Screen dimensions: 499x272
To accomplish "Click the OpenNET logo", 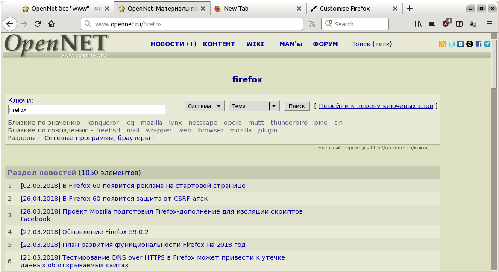I will click(56, 45).
